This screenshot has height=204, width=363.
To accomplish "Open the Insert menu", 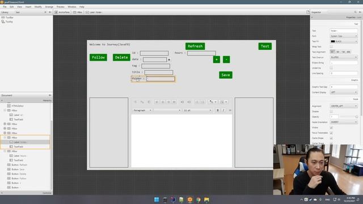I will point(28,7).
